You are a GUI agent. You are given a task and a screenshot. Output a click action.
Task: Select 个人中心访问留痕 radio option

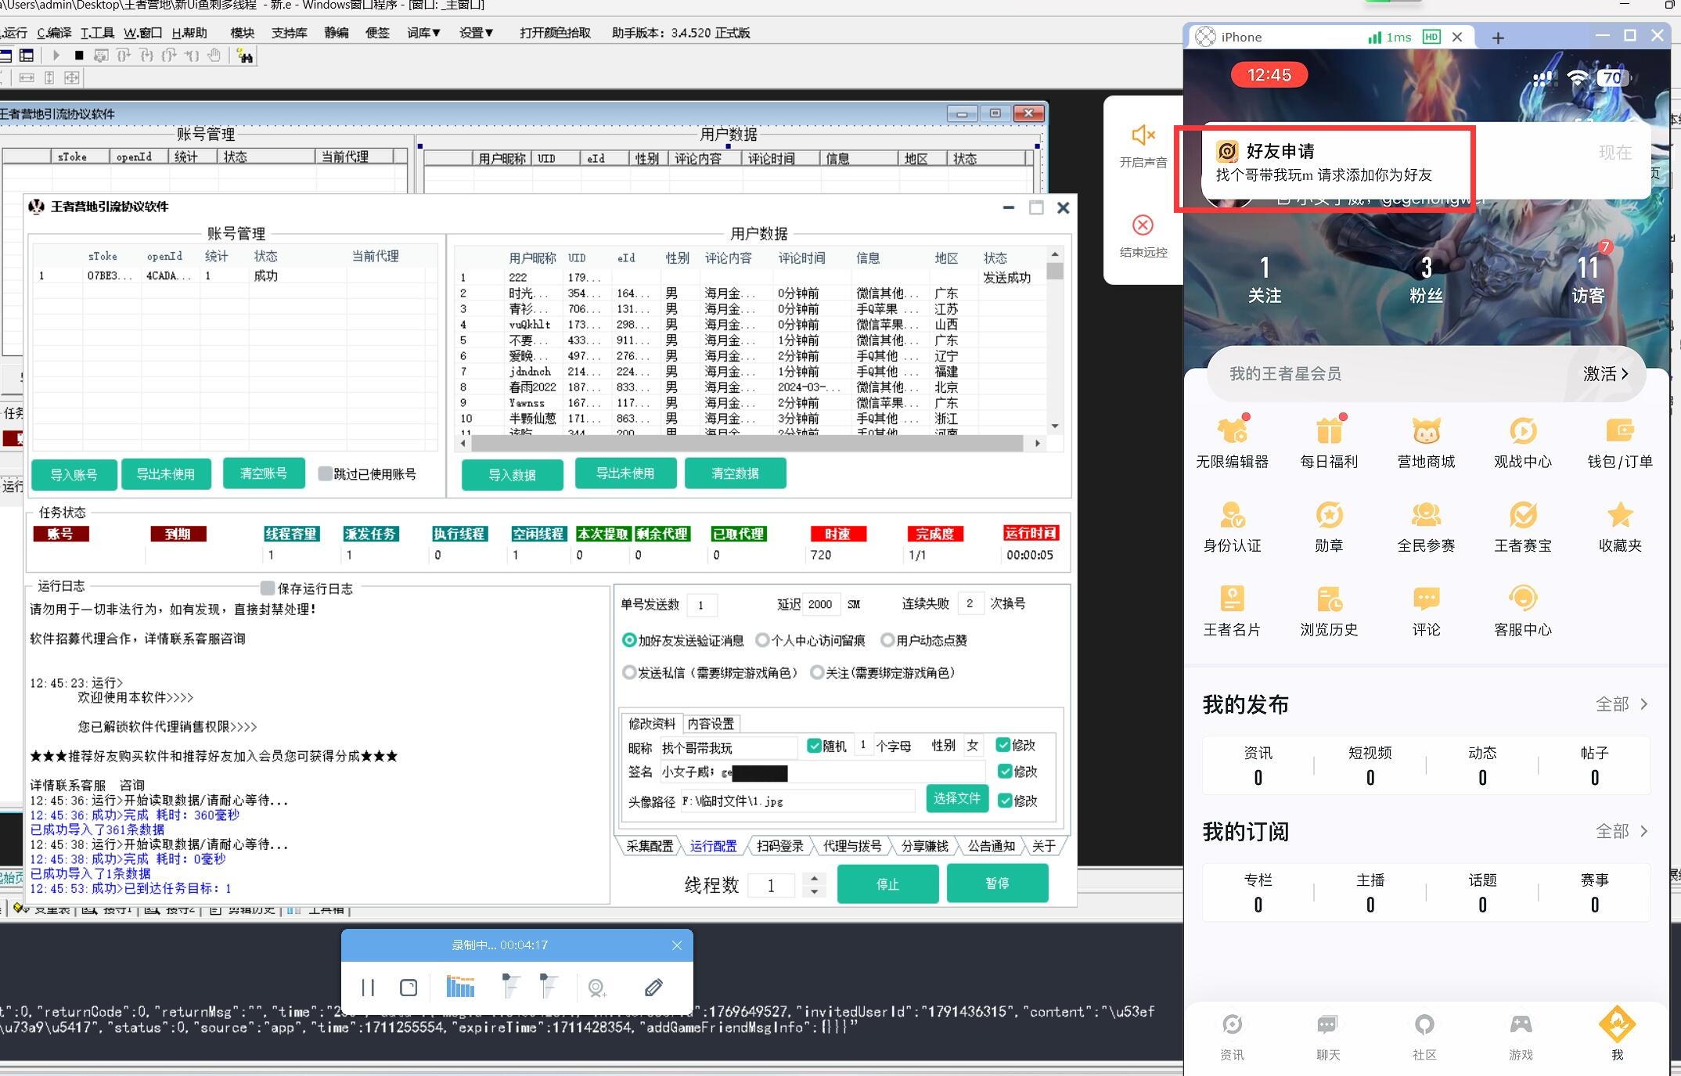pyautogui.click(x=762, y=640)
